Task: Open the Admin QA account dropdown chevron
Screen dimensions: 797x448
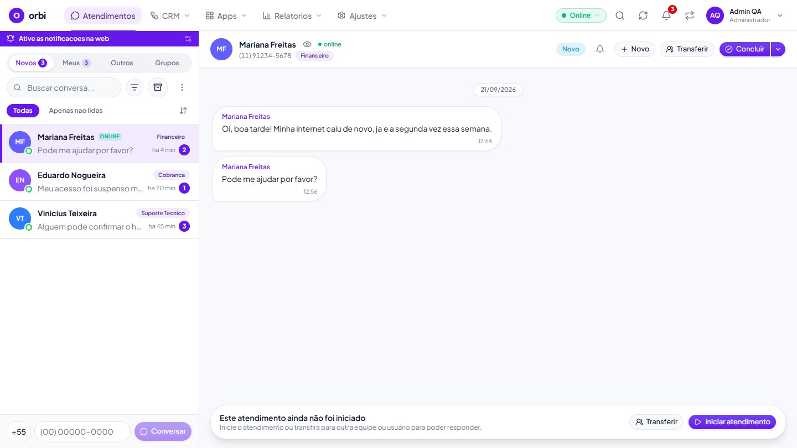Action: (780, 15)
